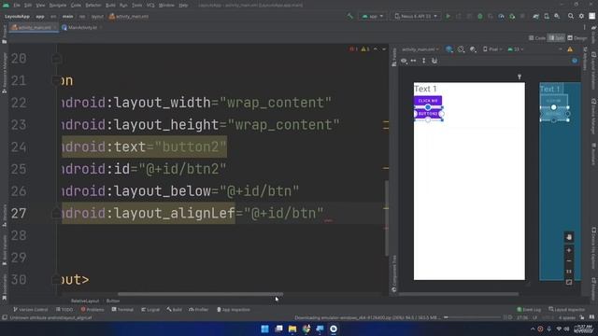Open the Terminal tool window
Image resolution: width=598 pixels, height=336 pixels.
point(122,310)
